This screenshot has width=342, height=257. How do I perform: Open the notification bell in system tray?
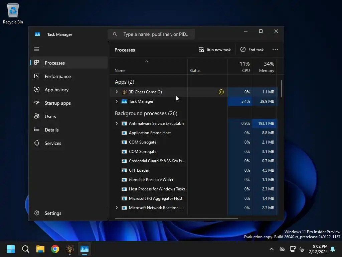pos(333,249)
